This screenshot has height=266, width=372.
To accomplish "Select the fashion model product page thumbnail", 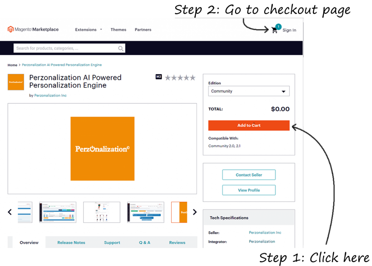I will click(x=102, y=212).
